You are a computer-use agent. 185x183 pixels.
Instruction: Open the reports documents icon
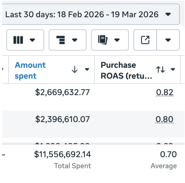point(103,40)
